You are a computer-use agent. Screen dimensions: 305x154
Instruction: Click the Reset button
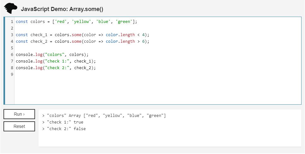coord(19,126)
